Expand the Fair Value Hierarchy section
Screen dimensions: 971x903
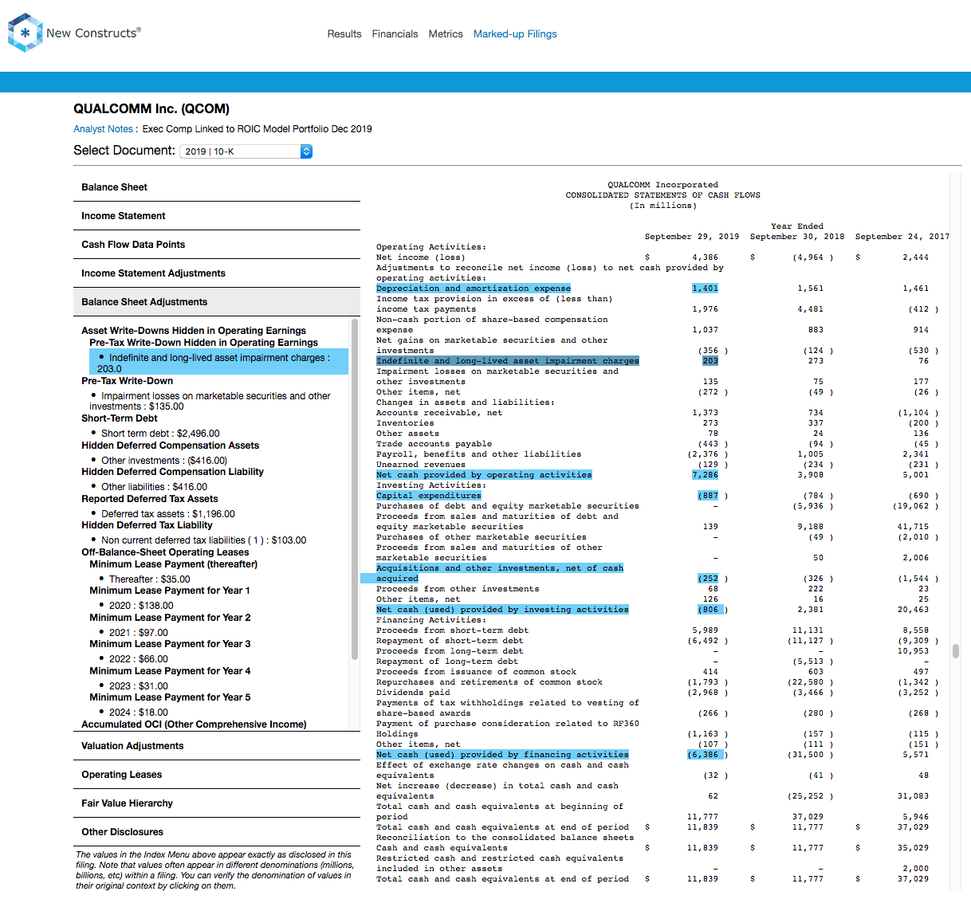pos(217,803)
